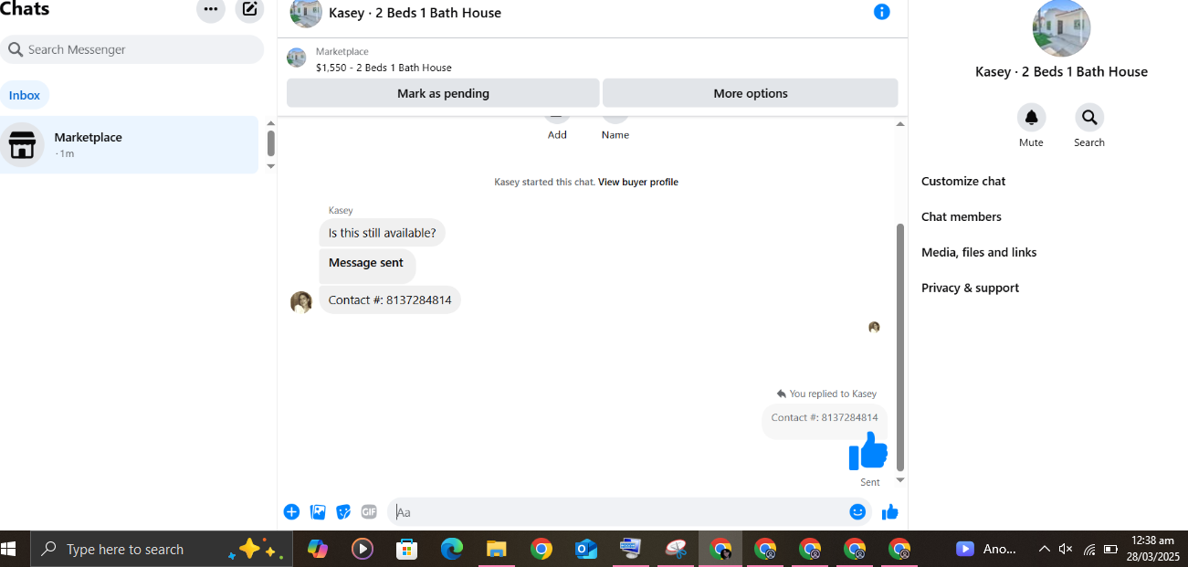The height and width of the screenshot is (567, 1188).
Task: Open Microsoft Store from the taskbar
Action: coord(407,549)
